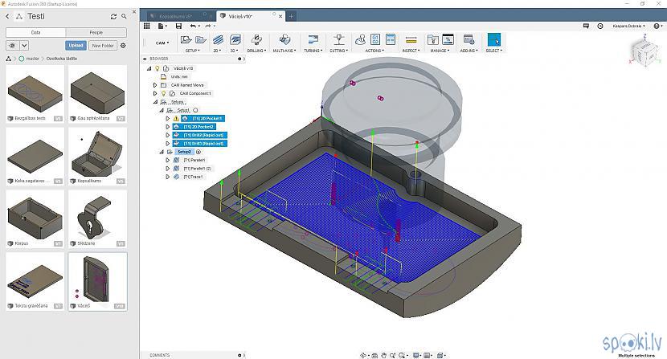Open the ACTIONS menu
This screenshot has width=667, height=359.
point(374,51)
